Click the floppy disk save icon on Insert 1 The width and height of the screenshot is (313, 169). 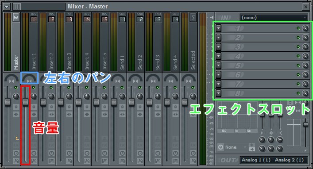coord(34,161)
